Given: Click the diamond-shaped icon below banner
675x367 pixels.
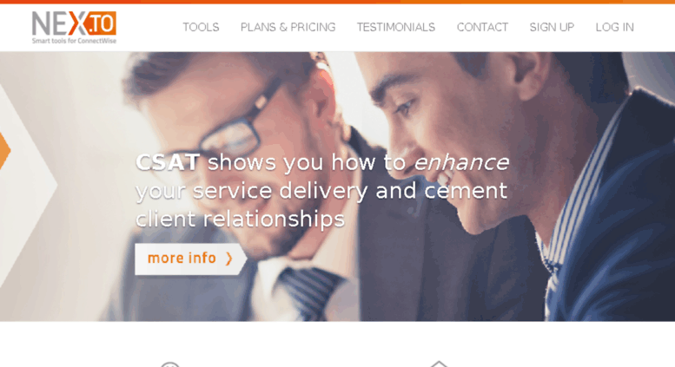Looking at the screenshot, I should pos(439,364).
